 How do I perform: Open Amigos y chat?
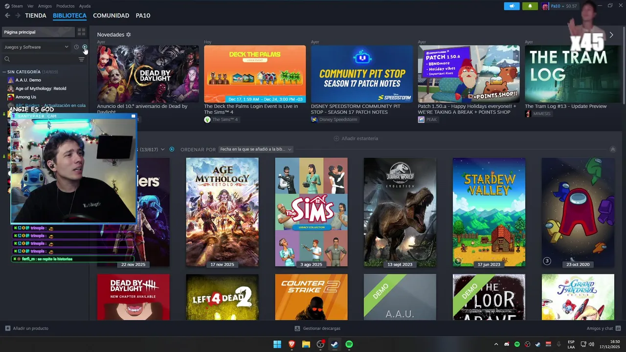pos(604,329)
